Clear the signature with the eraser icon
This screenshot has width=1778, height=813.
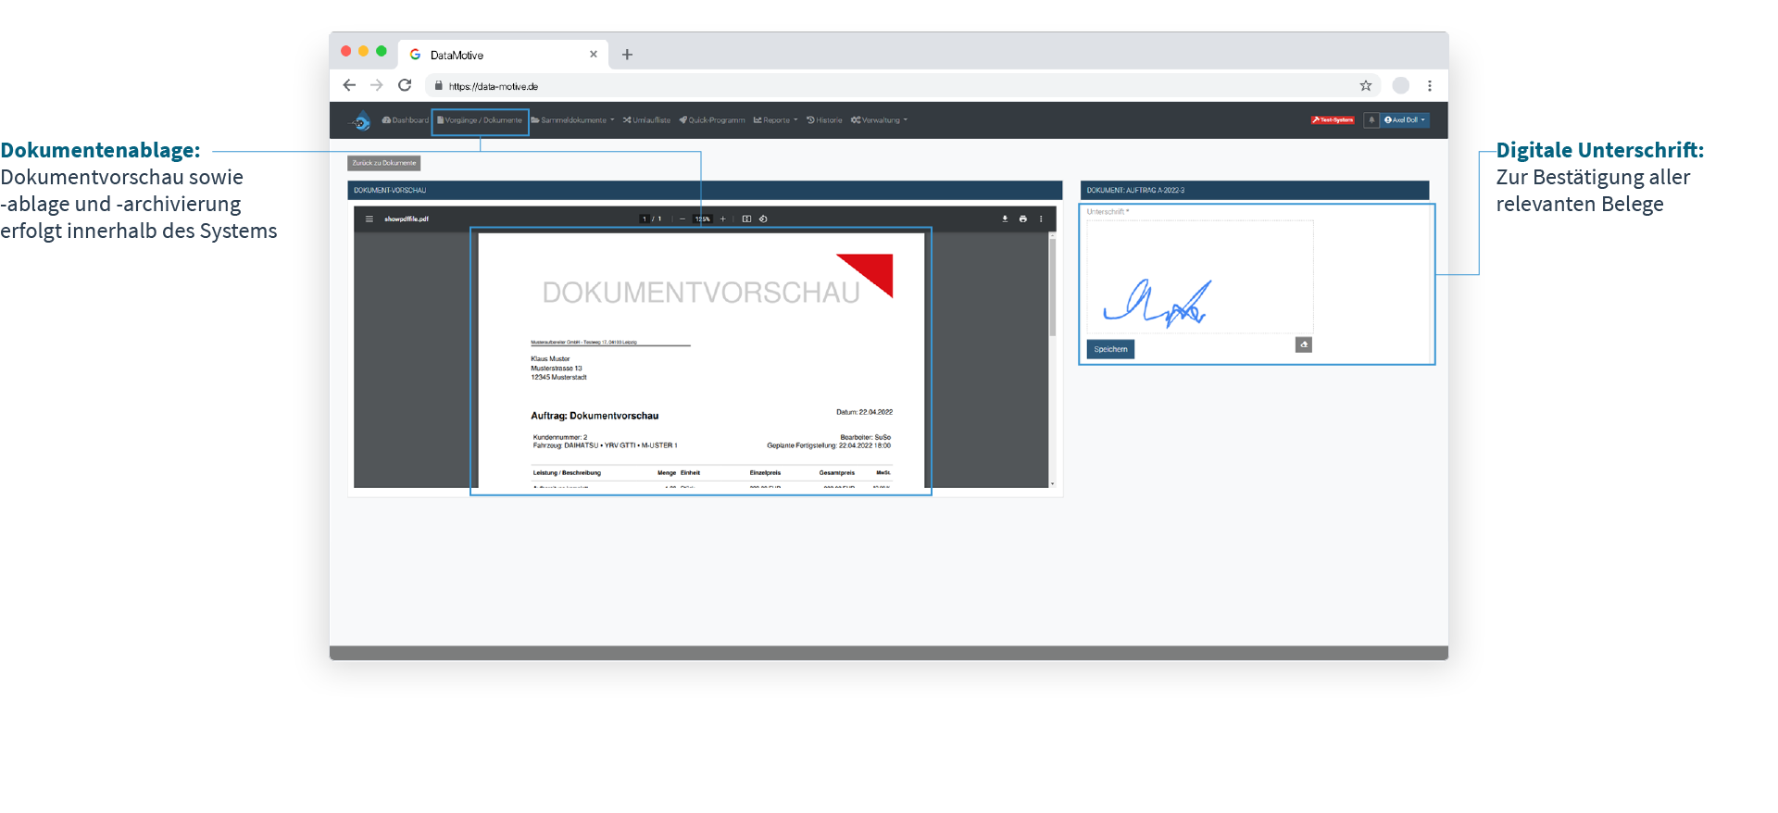1304,344
